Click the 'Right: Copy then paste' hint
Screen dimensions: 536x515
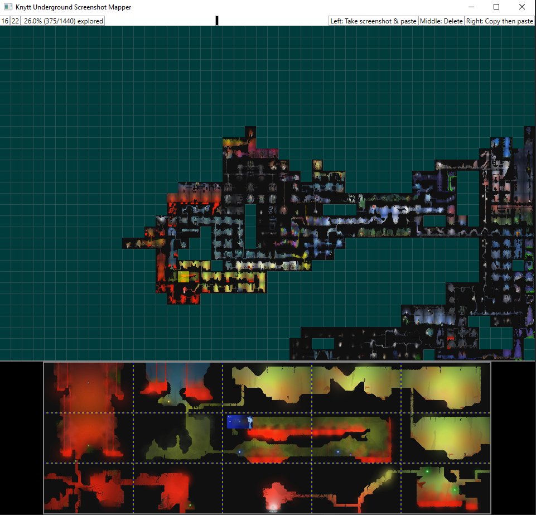click(x=499, y=21)
